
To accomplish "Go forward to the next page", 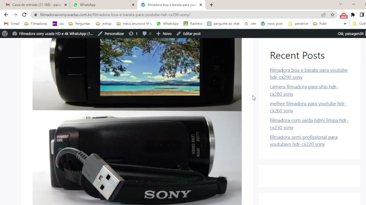I will click(x=15, y=15).
